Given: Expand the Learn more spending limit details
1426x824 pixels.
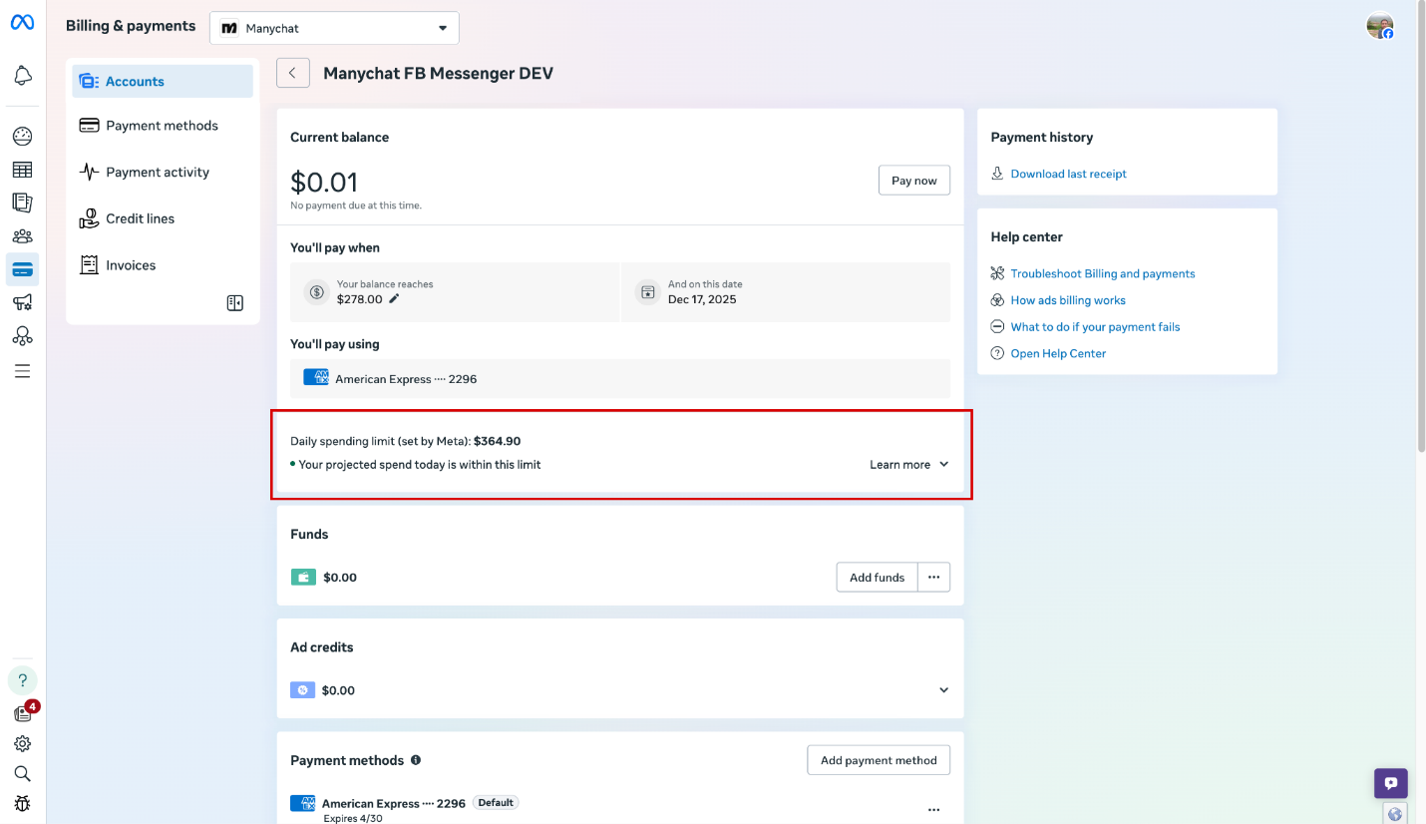Looking at the screenshot, I should click(907, 464).
